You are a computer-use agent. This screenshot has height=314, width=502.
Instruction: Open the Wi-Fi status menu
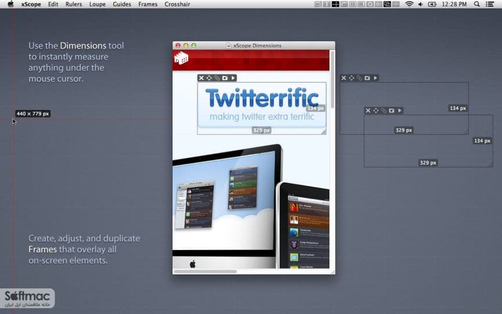click(409, 4)
